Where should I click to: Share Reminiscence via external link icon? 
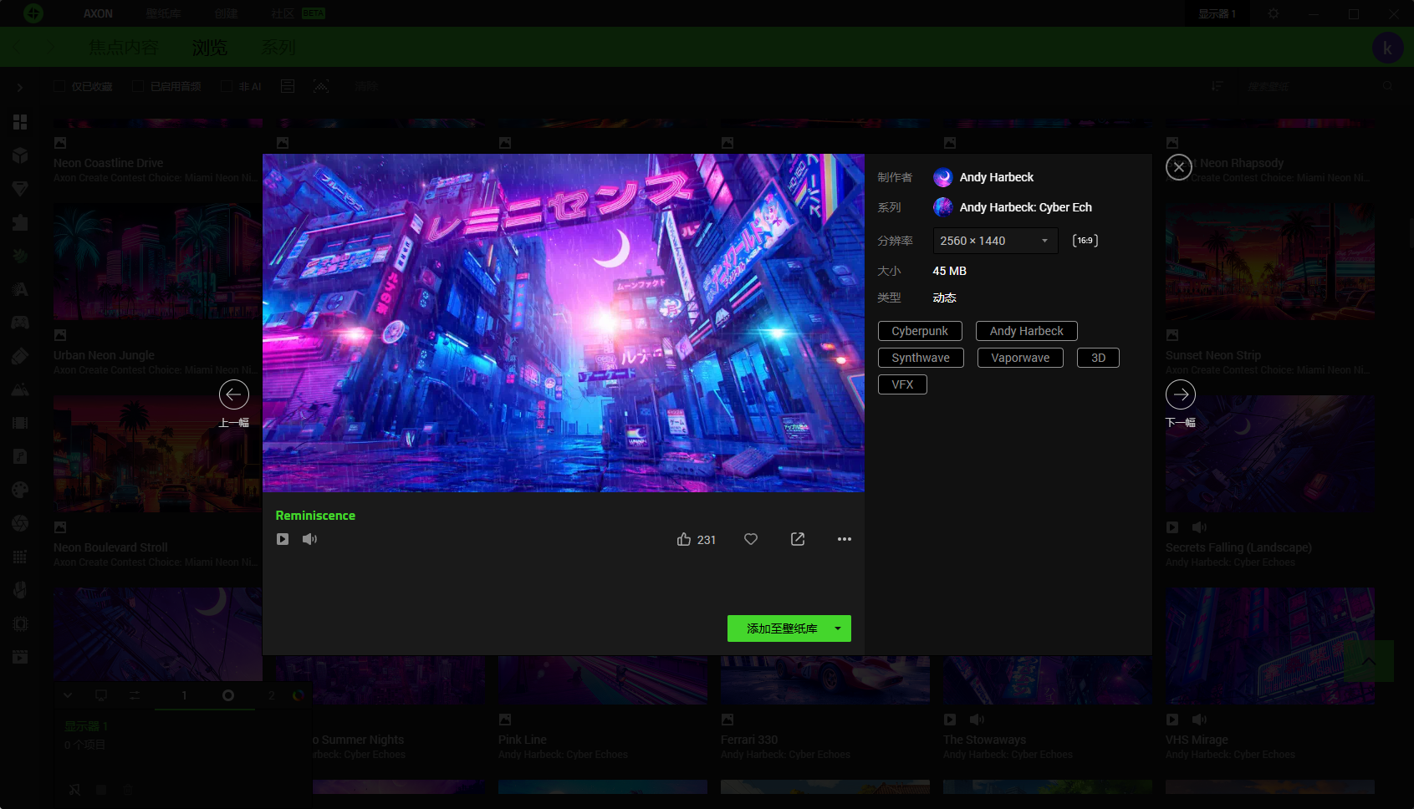click(x=798, y=539)
